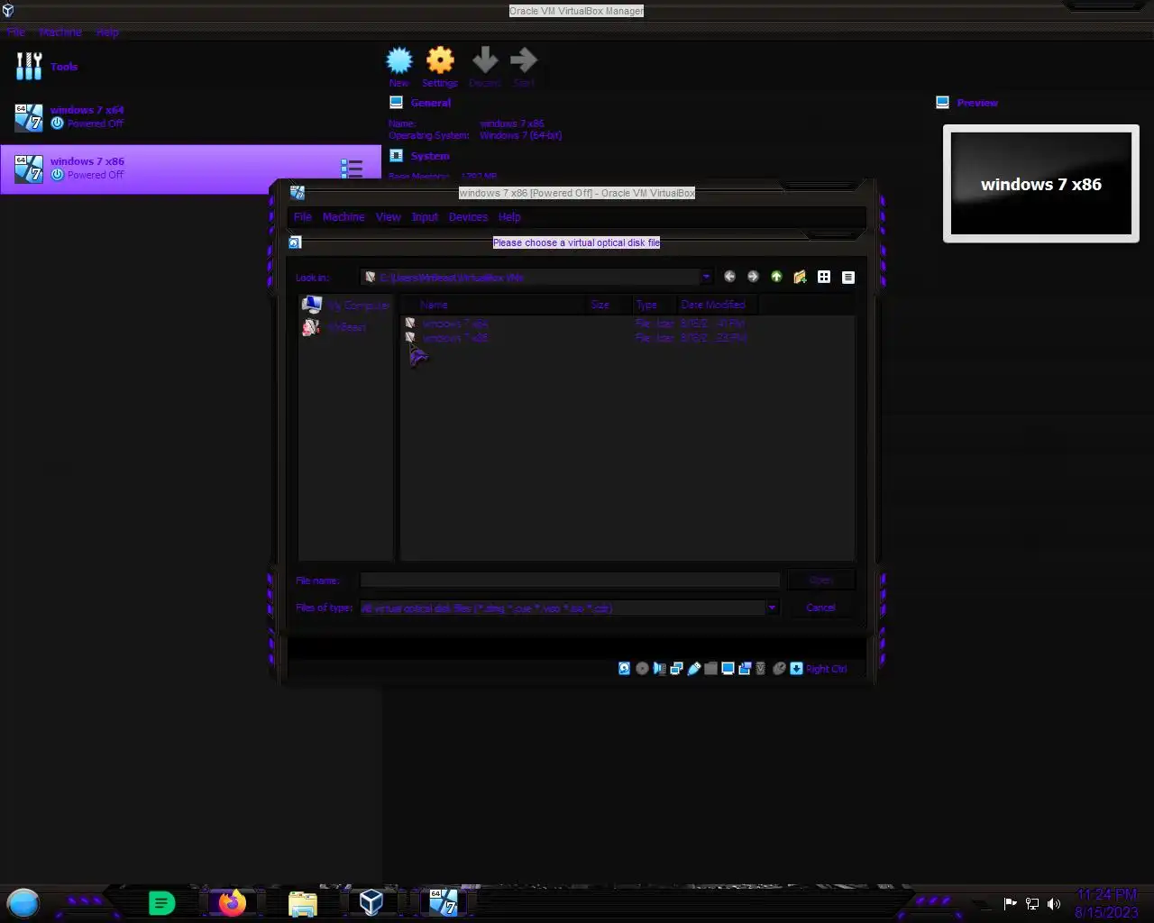
Task: Open the VM window Help menu
Action: tap(509, 217)
